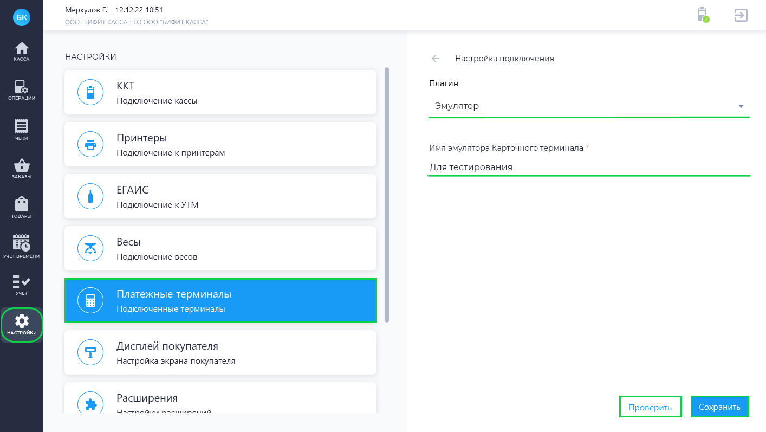This screenshot has width=766, height=432.
Task: Click the emulator name input field
Action: point(588,167)
